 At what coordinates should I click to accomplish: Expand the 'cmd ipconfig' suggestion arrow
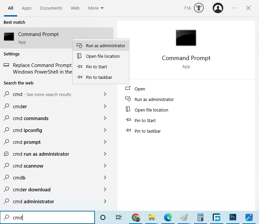105,130
